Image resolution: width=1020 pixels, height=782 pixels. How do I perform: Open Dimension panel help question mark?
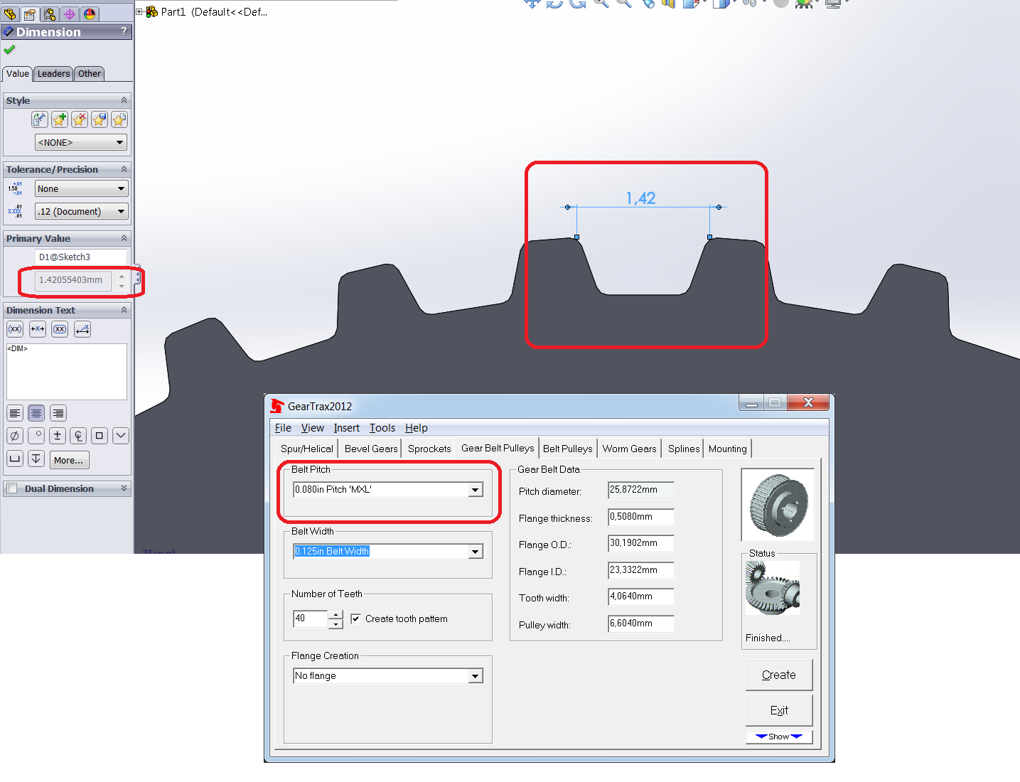tap(124, 31)
